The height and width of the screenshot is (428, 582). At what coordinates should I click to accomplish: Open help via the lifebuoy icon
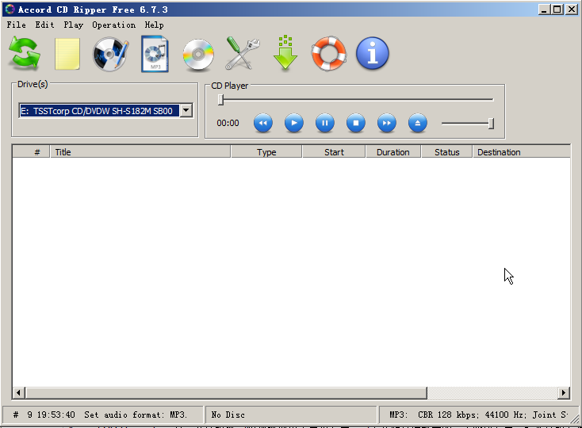tap(329, 54)
